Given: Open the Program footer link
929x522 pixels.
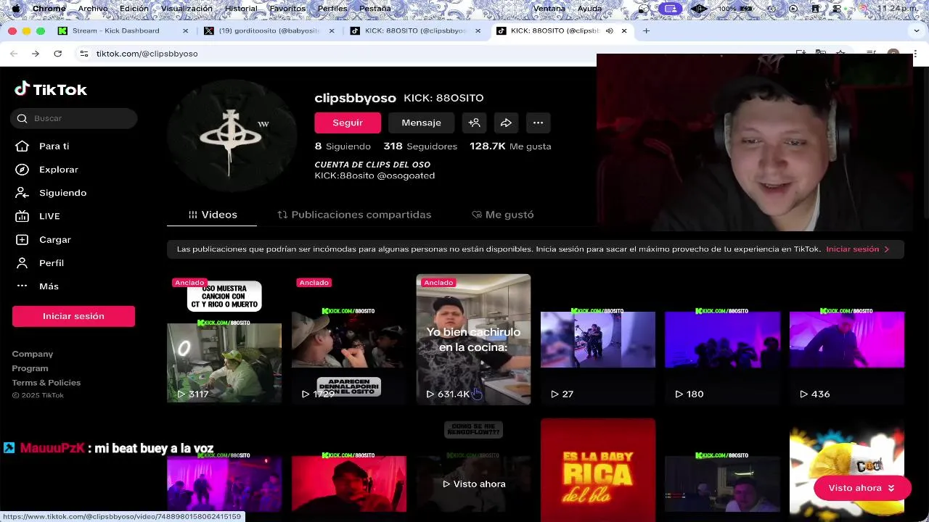Looking at the screenshot, I should 30,368.
